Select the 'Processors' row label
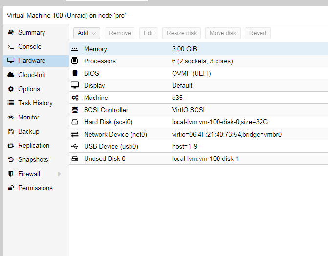The width and height of the screenshot is (328, 256). (100, 61)
